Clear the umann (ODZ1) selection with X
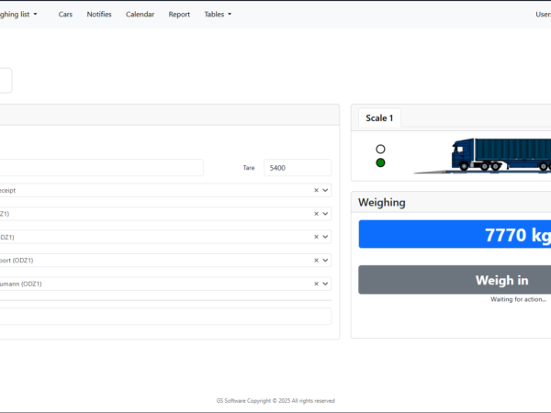Screen dimensions: 551x413 point(316,284)
